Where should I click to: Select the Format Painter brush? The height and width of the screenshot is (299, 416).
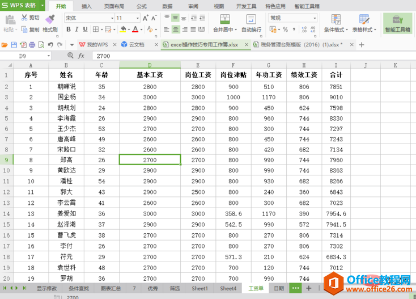(x=50, y=19)
